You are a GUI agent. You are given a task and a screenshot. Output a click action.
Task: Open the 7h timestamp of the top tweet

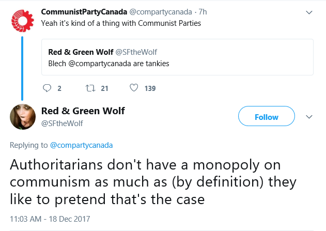(x=203, y=12)
